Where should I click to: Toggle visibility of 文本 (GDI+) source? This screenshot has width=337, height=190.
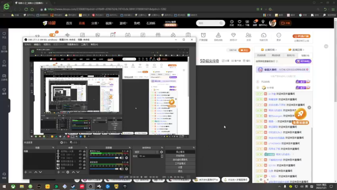80,158
